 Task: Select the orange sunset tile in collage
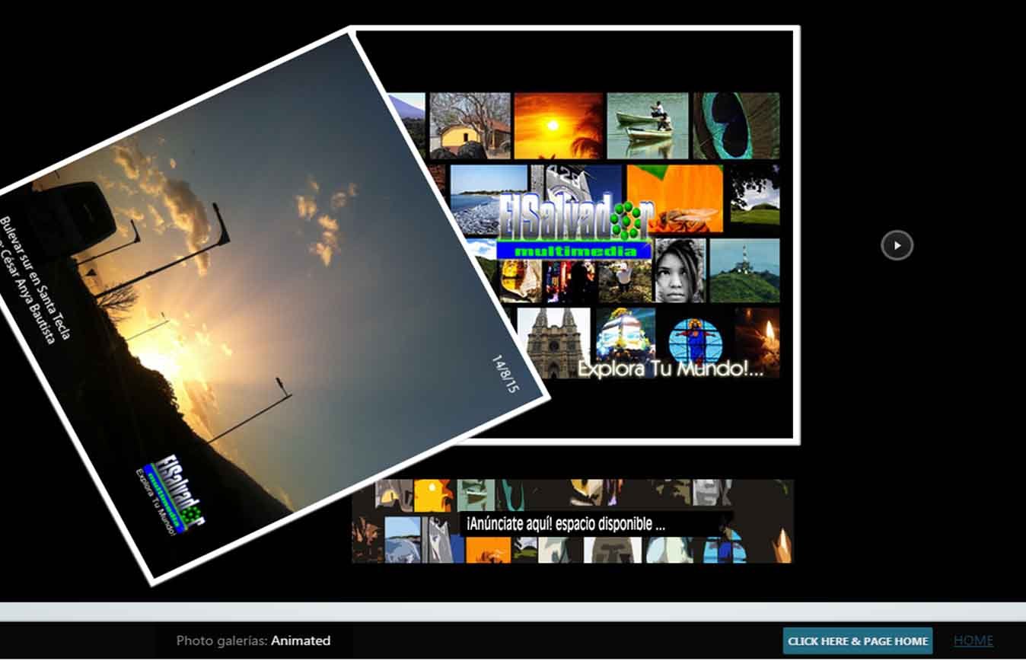click(558, 126)
